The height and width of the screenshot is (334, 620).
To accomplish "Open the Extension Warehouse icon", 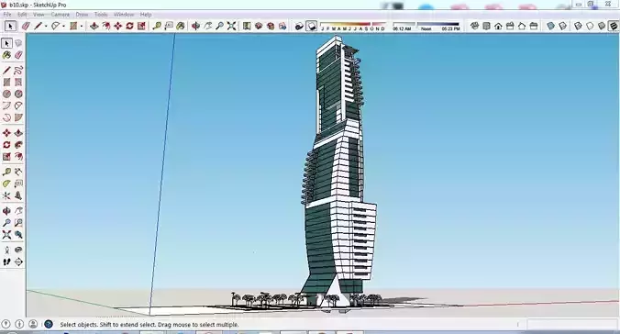I will [x=271, y=26].
